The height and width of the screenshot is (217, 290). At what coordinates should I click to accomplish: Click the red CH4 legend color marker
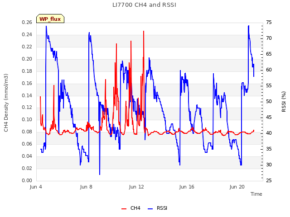pyautogui.click(x=124, y=209)
